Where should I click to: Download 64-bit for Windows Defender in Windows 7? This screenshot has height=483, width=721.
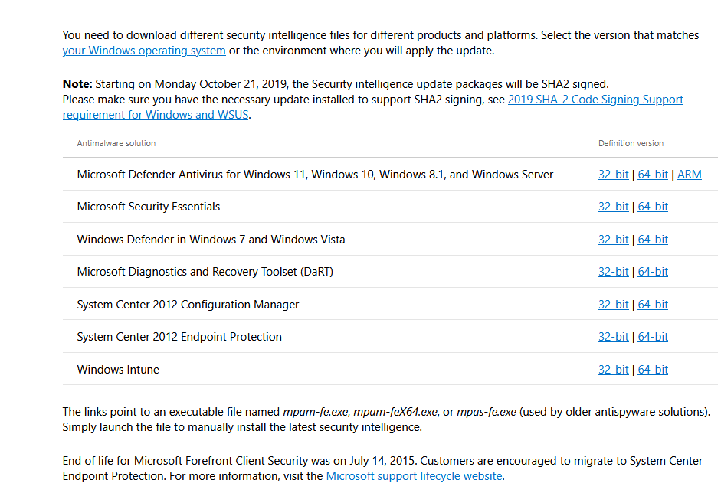coord(653,240)
